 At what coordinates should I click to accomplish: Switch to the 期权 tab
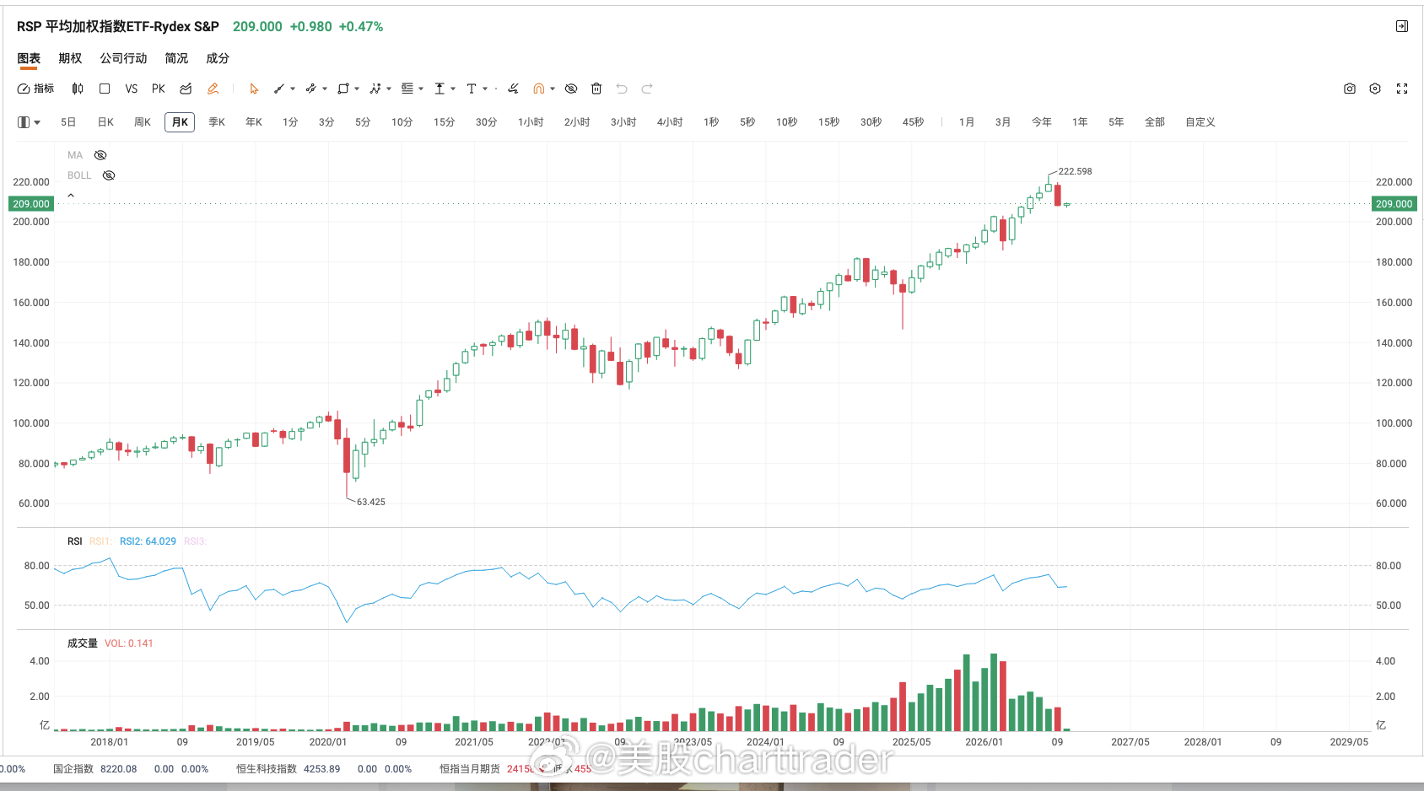(70, 58)
